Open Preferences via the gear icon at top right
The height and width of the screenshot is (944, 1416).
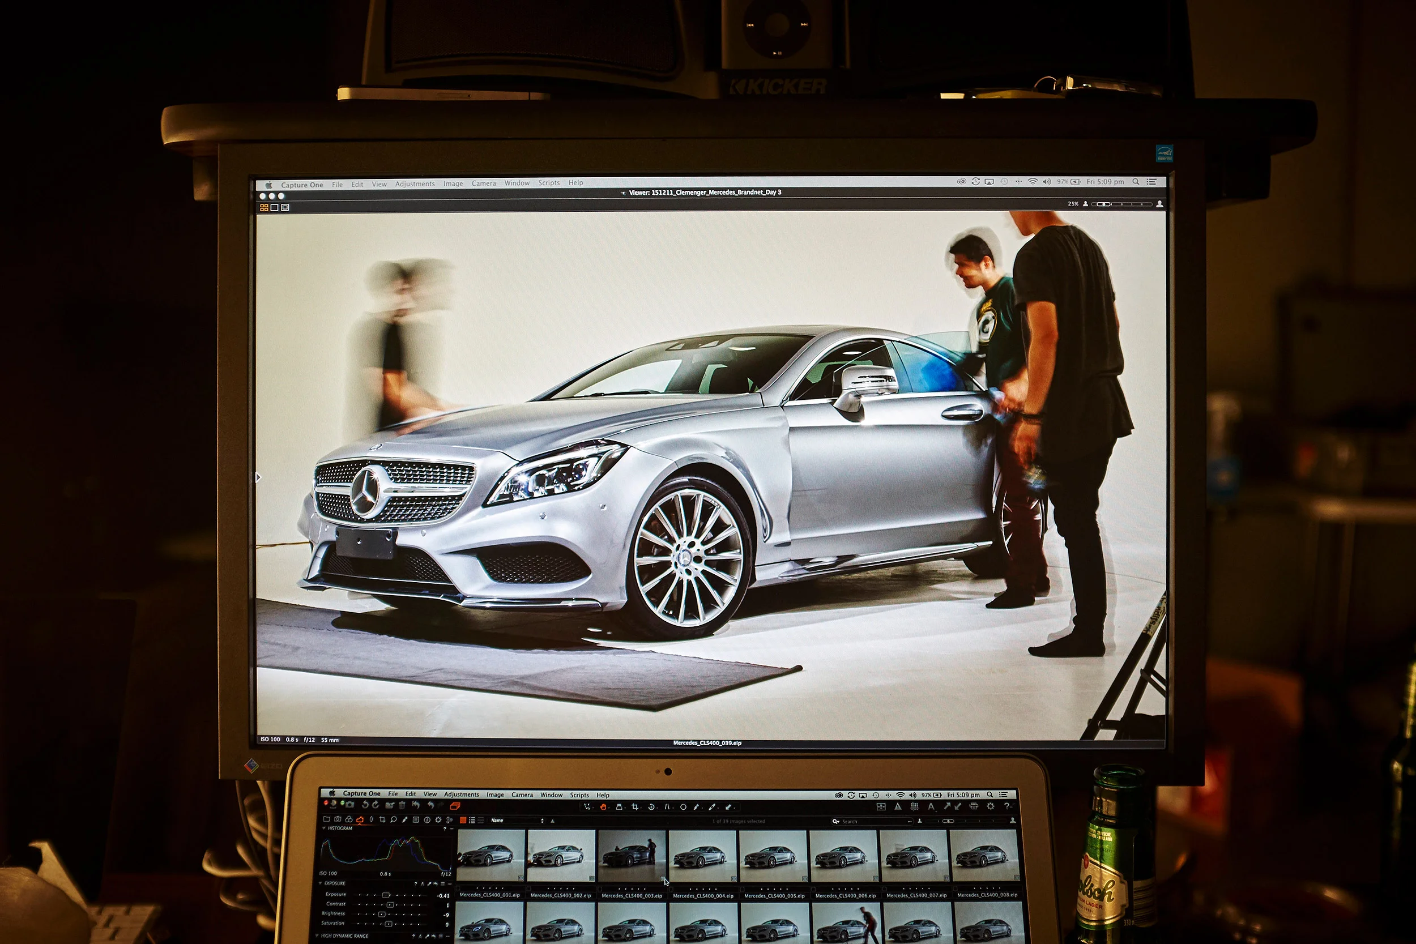click(991, 807)
